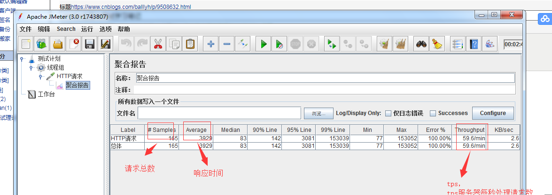Collapse the 线程组 tree node
Viewport: 552px width, 195px height.
pyautogui.click(x=31, y=67)
